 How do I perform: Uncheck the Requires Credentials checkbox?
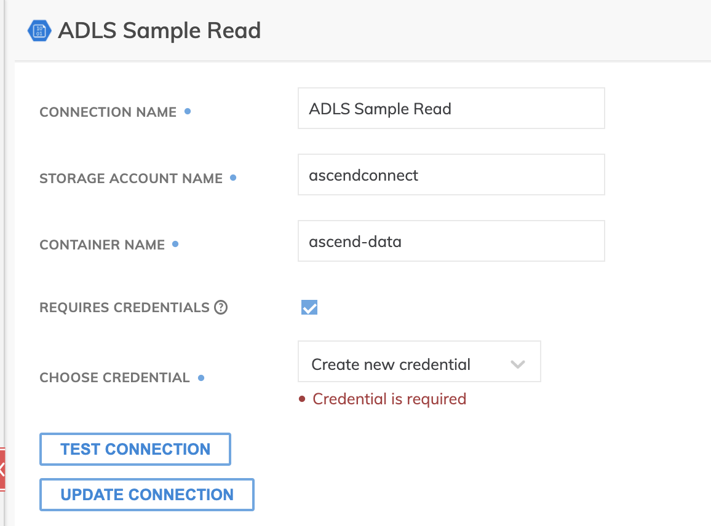tap(309, 307)
